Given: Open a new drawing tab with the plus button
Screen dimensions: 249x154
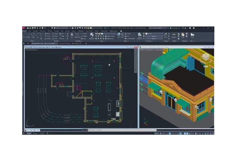Looking at the screenshot, I should pos(86,43).
